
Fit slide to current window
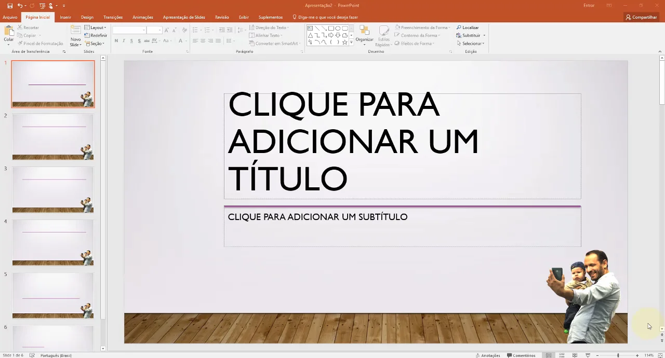pos(660,355)
